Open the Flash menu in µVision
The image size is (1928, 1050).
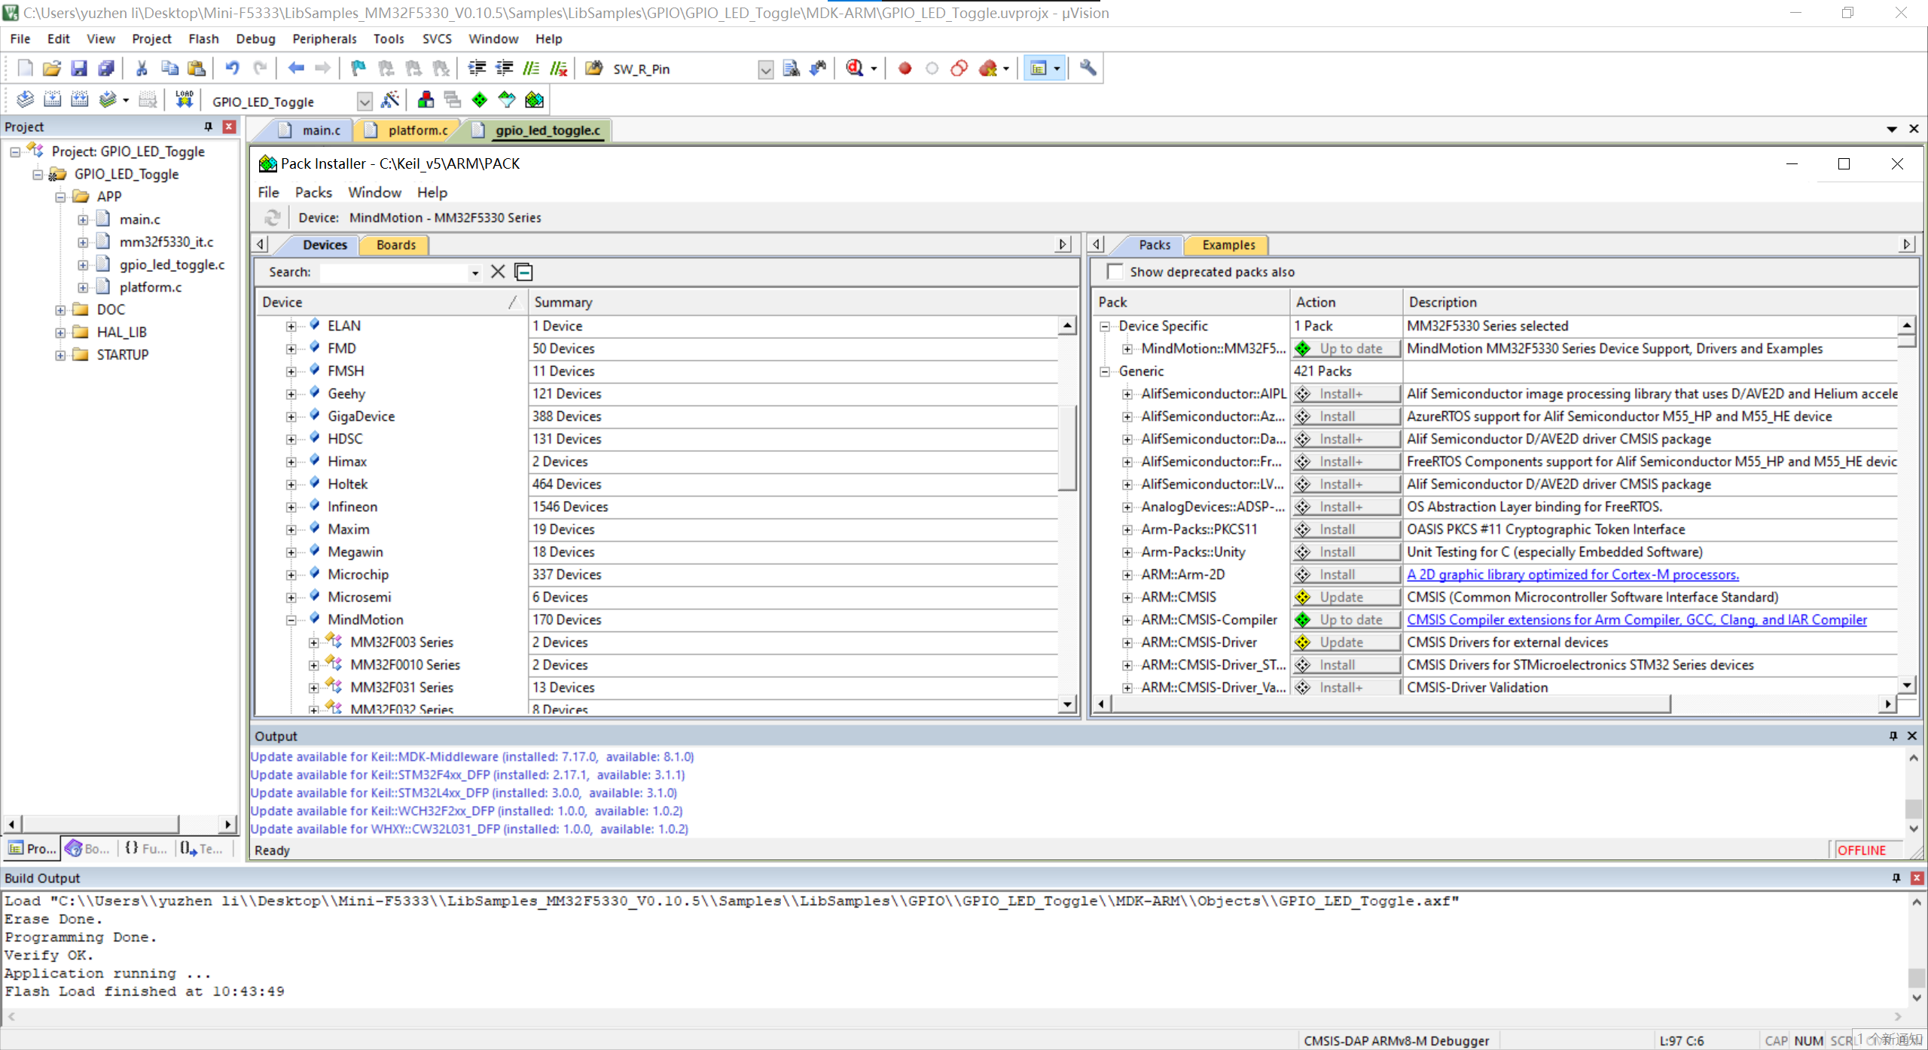(203, 38)
